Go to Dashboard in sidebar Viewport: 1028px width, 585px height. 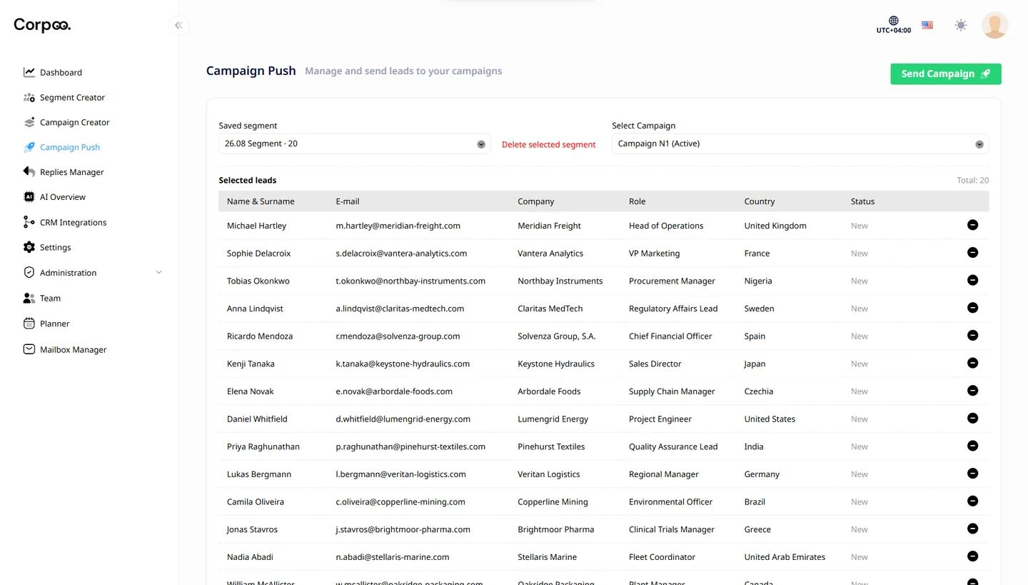pyautogui.click(x=53, y=72)
